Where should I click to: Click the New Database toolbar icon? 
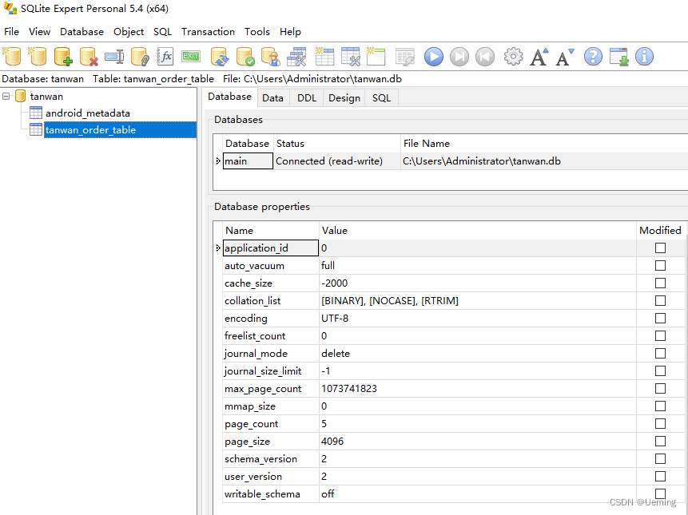[12, 57]
